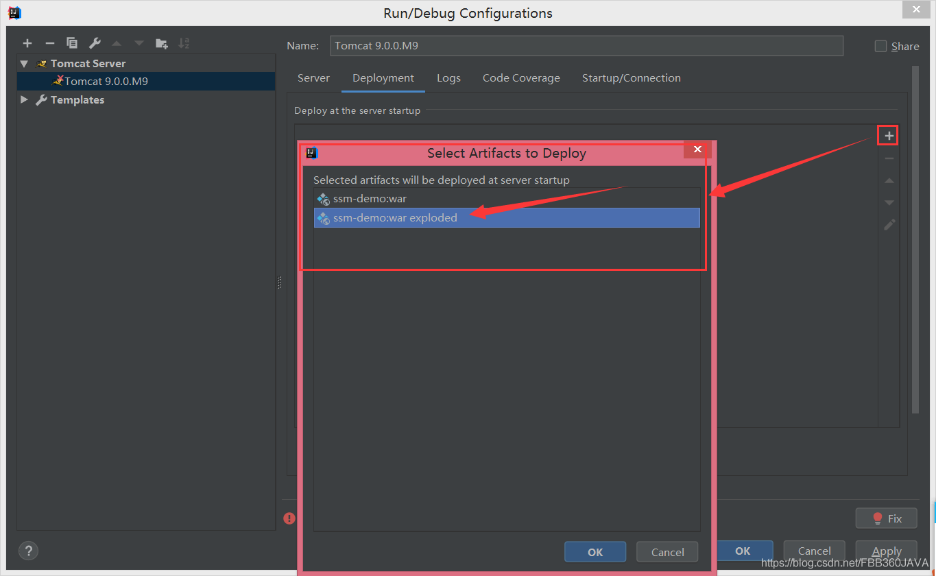The image size is (936, 576).
Task: Remove configuration with minus icon
Action: coord(49,43)
